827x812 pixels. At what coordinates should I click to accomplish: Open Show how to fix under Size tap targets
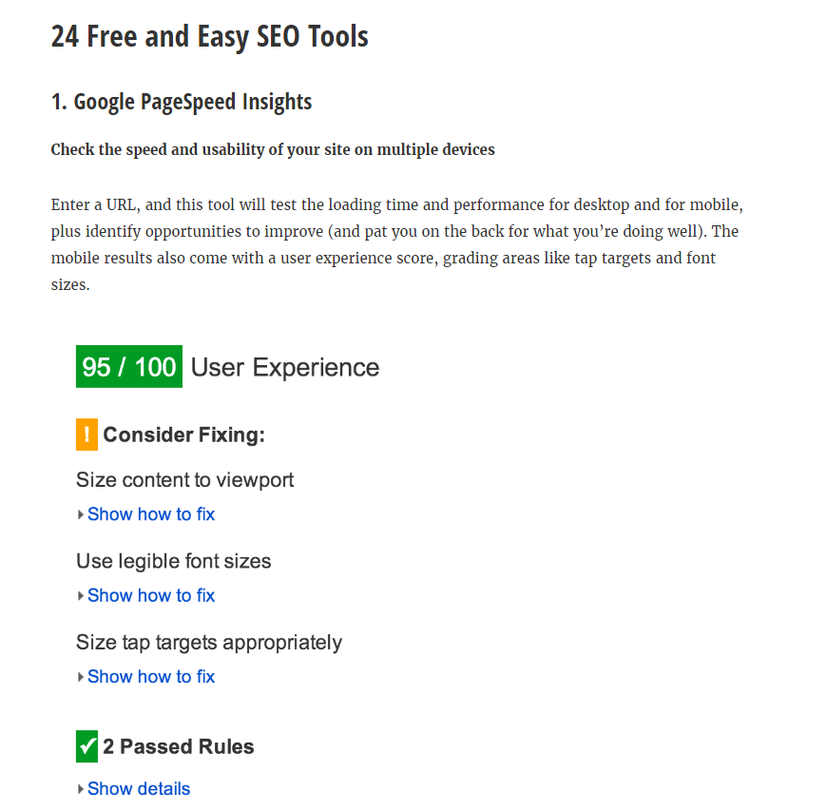[x=151, y=676]
